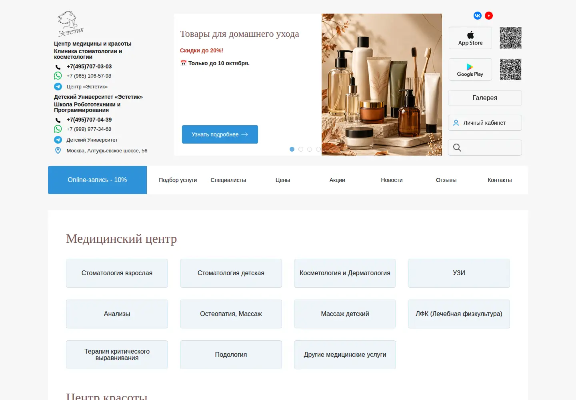This screenshot has width=576, height=400.
Task: Click the Узнать подробнее button
Action: 220,134
